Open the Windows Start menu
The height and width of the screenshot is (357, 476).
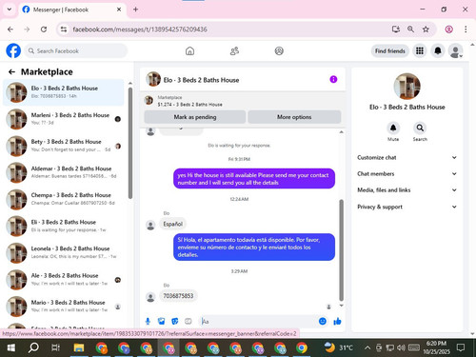tap(11, 347)
